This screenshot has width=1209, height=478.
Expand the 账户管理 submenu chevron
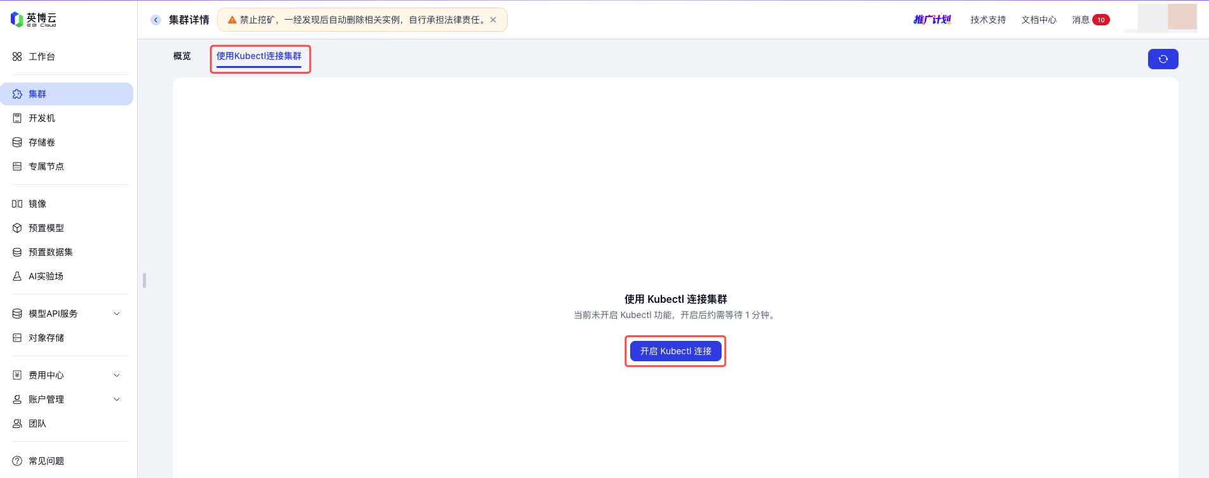117,399
